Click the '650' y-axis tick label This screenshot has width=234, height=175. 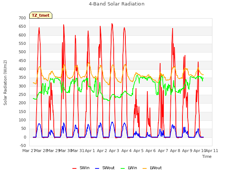(x=22, y=27)
